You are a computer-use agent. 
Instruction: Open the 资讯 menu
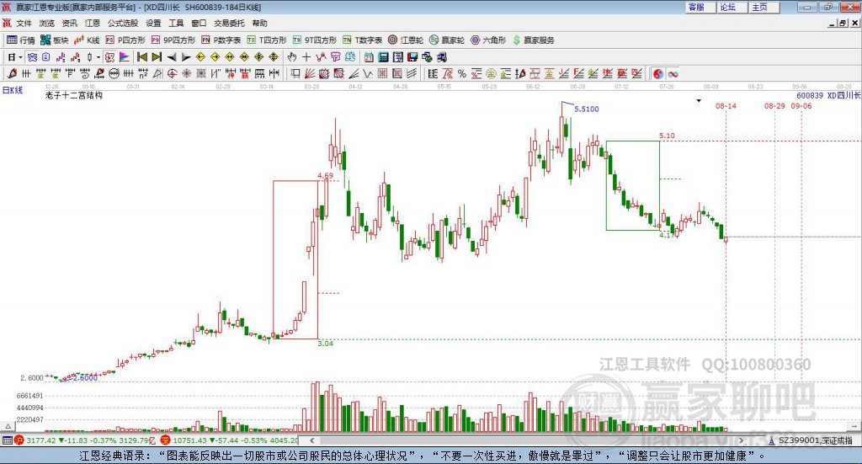tap(69, 23)
